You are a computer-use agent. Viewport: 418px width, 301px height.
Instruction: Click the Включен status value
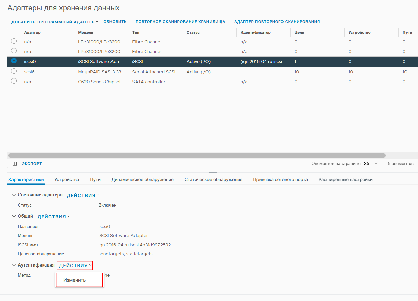pos(107,205)
